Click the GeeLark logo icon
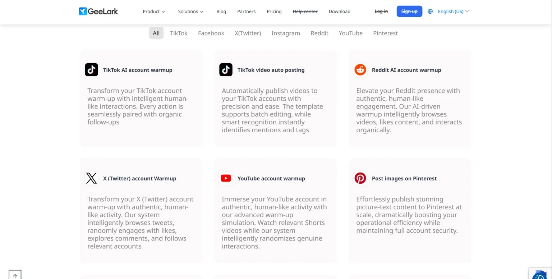This screenshot has width=552, height=279. (83, 12)
